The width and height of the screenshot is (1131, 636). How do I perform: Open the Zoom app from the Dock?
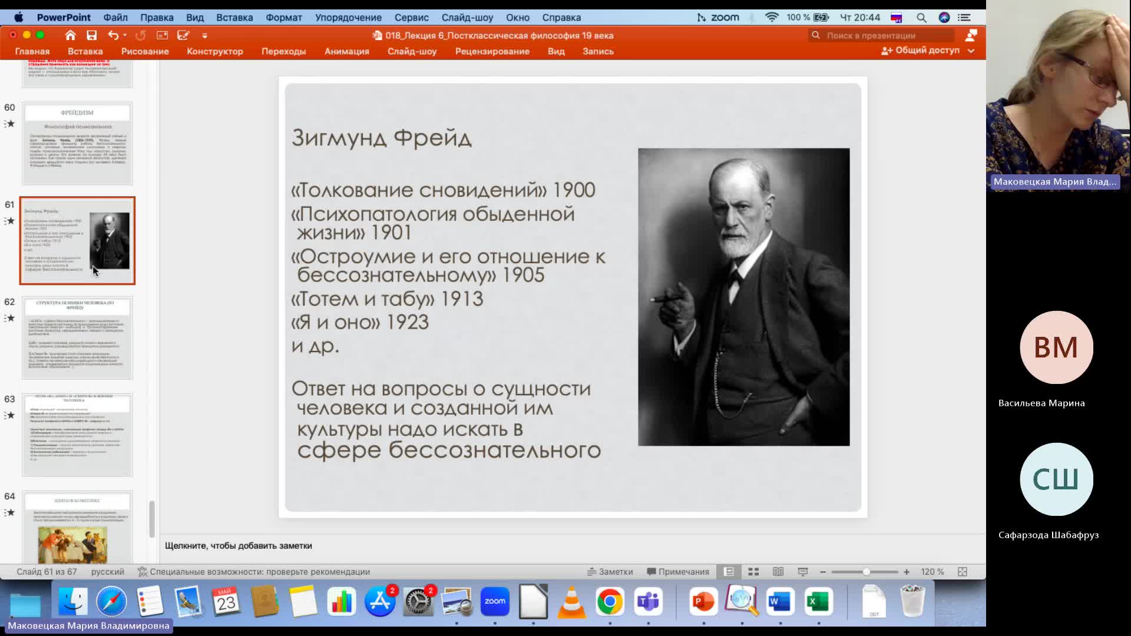point(495,602)
